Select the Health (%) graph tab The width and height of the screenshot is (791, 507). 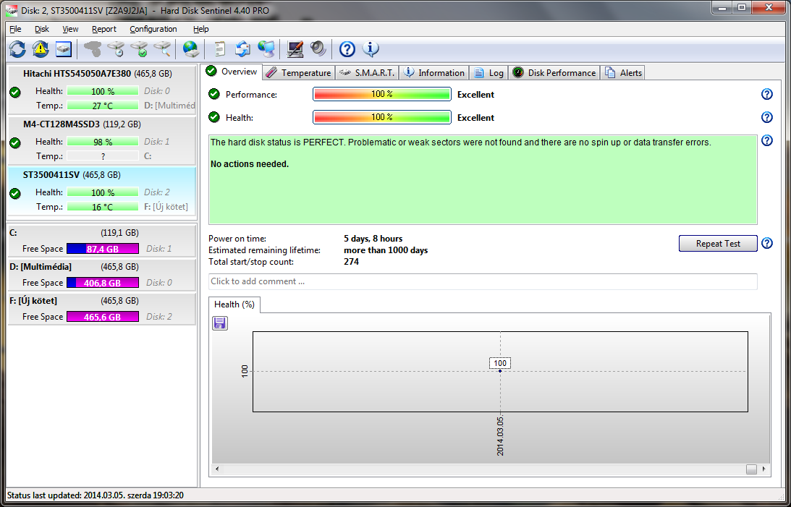[234, 304]
